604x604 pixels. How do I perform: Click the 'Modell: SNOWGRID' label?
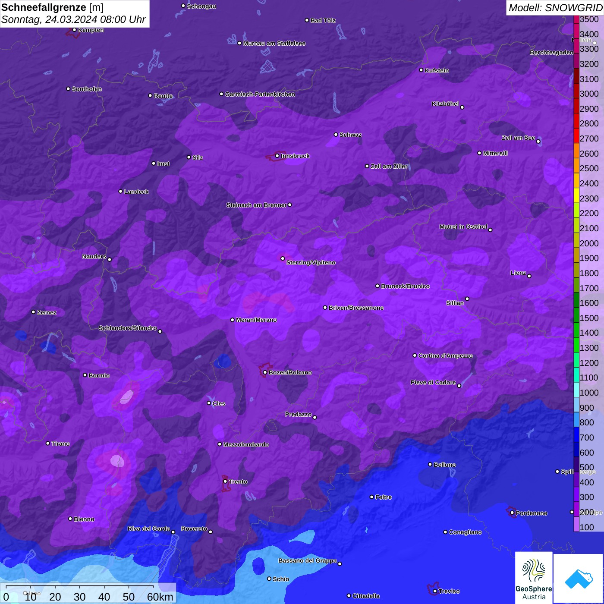click(x=555, y=7)
